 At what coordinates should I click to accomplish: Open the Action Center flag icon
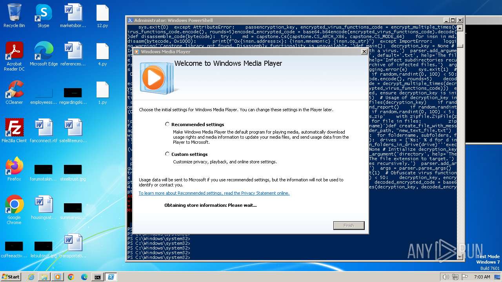[464, 277]
